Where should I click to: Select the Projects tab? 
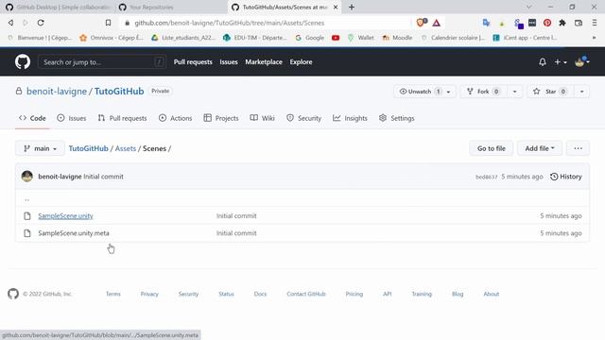click(221, 118)
